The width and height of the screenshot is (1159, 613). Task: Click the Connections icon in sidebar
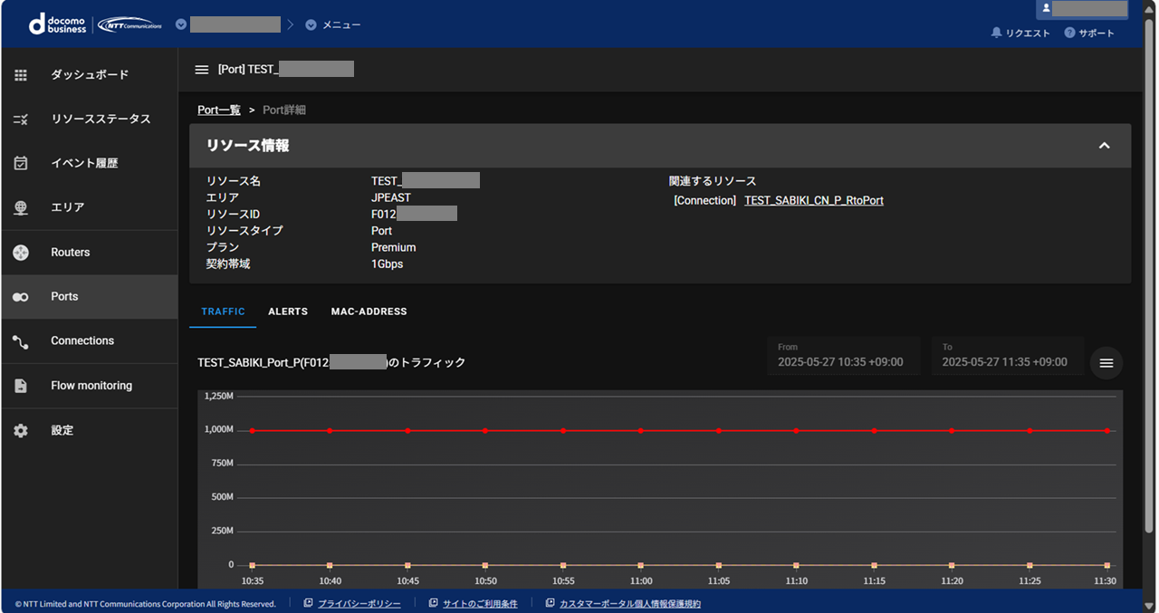pyautogui.click(x=21, y=341)
